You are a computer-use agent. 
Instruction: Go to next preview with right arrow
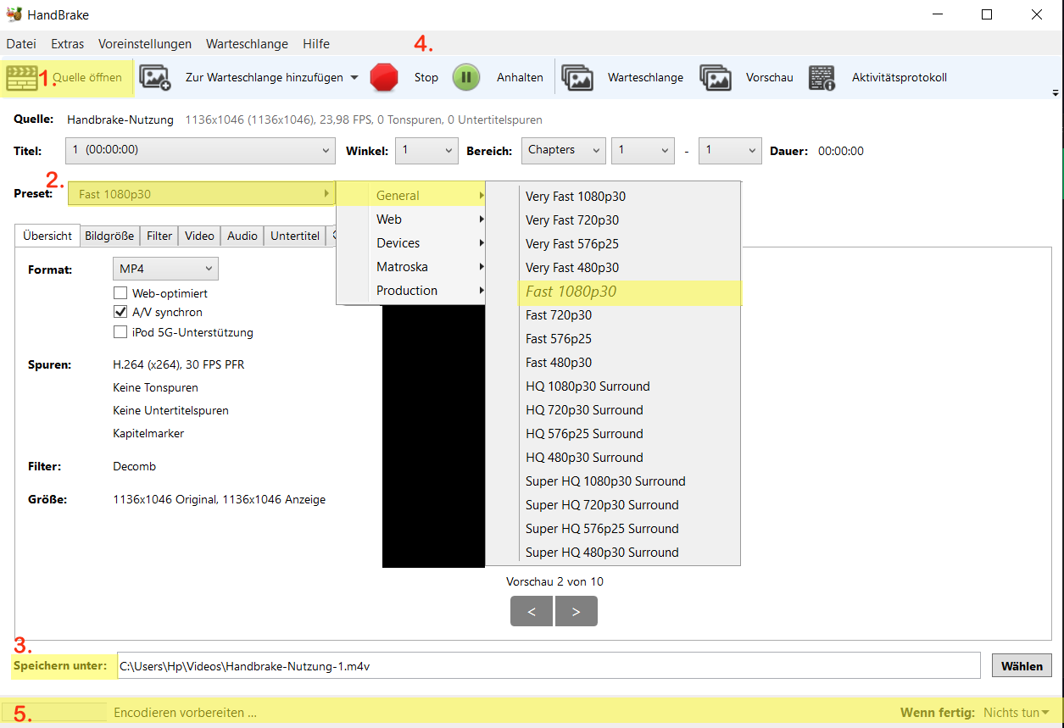pos(576,611)
